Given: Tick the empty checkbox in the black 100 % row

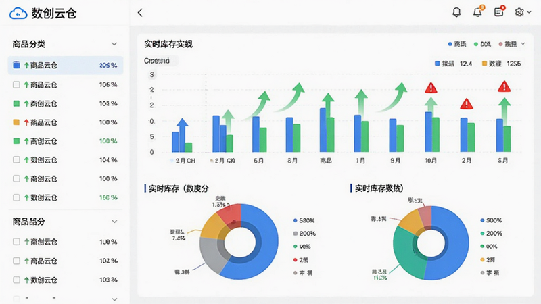Looking at the screenshot, I should coord(16,178).
